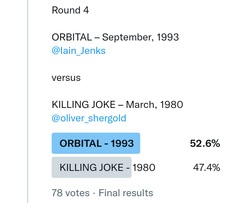231x203 pixels.
Task: Click the gray KILLING JOKE poll bar
Action: pos(91,167)
